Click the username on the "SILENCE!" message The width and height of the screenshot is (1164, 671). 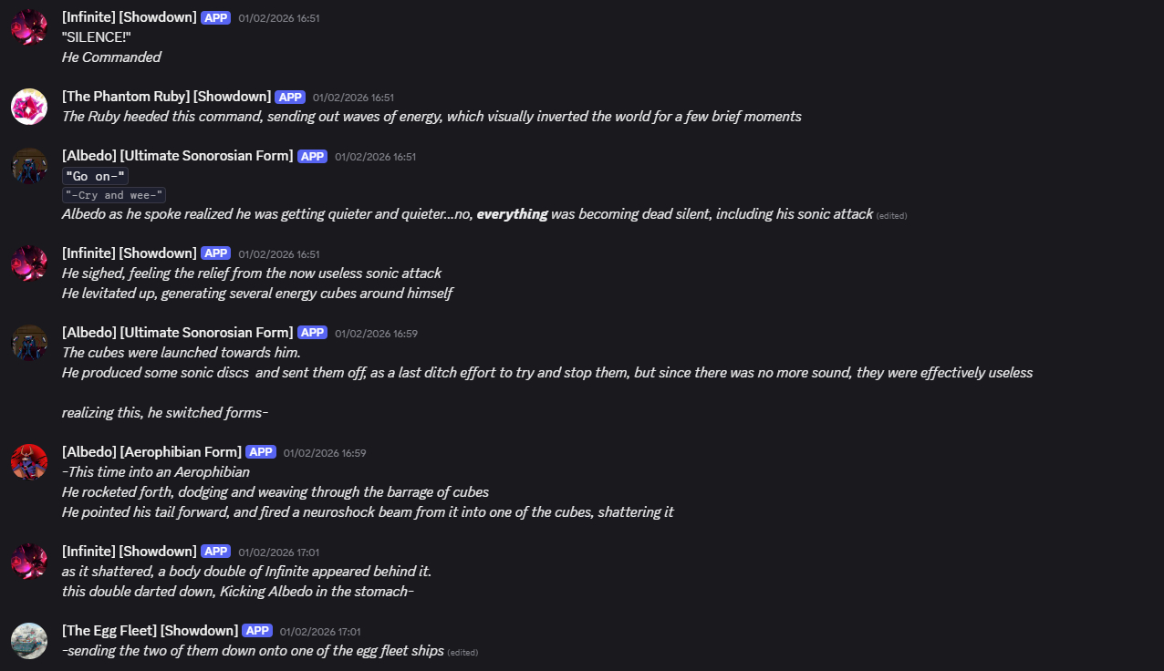(x=129, y=17)
